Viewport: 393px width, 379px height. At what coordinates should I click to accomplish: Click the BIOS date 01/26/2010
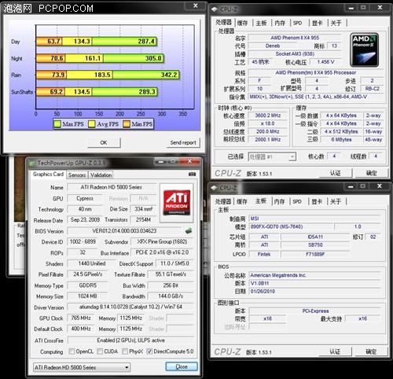pos(263,291)
